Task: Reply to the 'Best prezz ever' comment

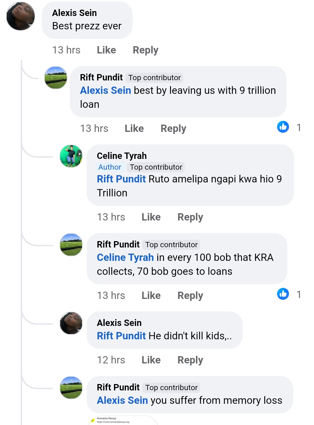Action: (145, 50)
